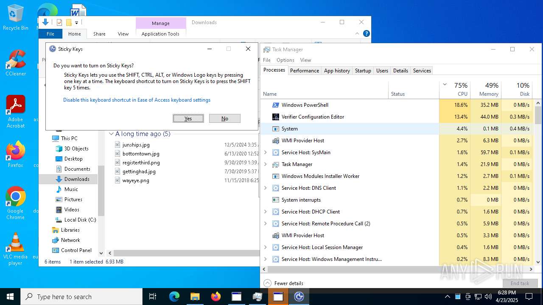Open Firefox from taskbar
The image size is (543, 305).
pyautogui.click(x=216, y=297)
